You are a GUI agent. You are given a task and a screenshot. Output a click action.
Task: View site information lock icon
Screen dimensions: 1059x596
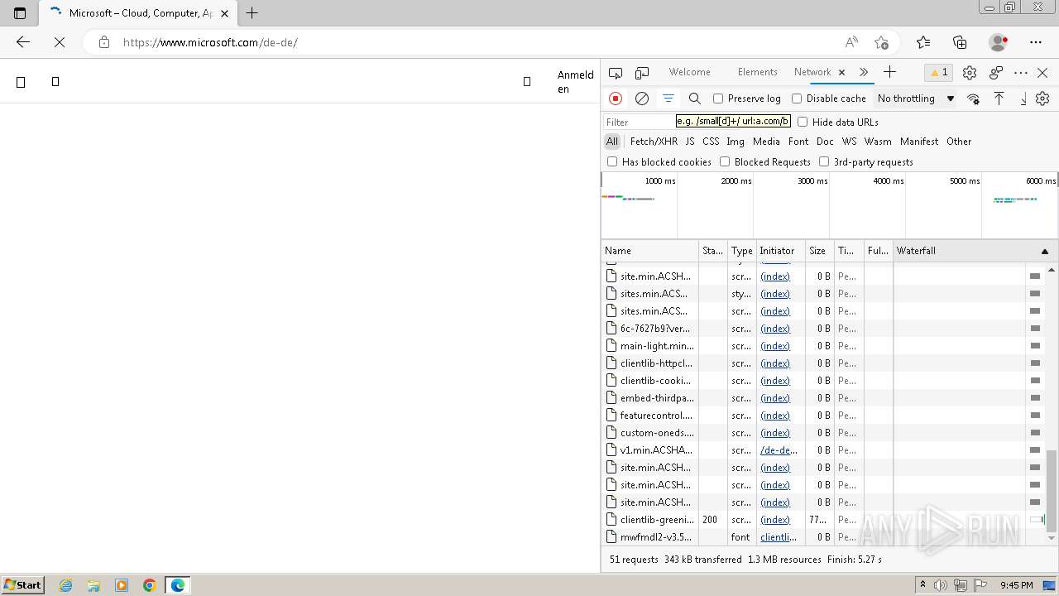tap(104, 42)
